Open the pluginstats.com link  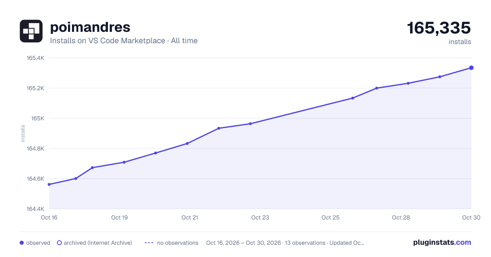pyautogui.click(x=442, y=242)
